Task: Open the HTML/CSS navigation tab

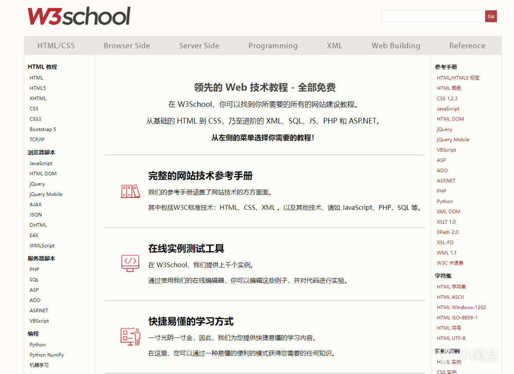Action: (x=56, y=46)
